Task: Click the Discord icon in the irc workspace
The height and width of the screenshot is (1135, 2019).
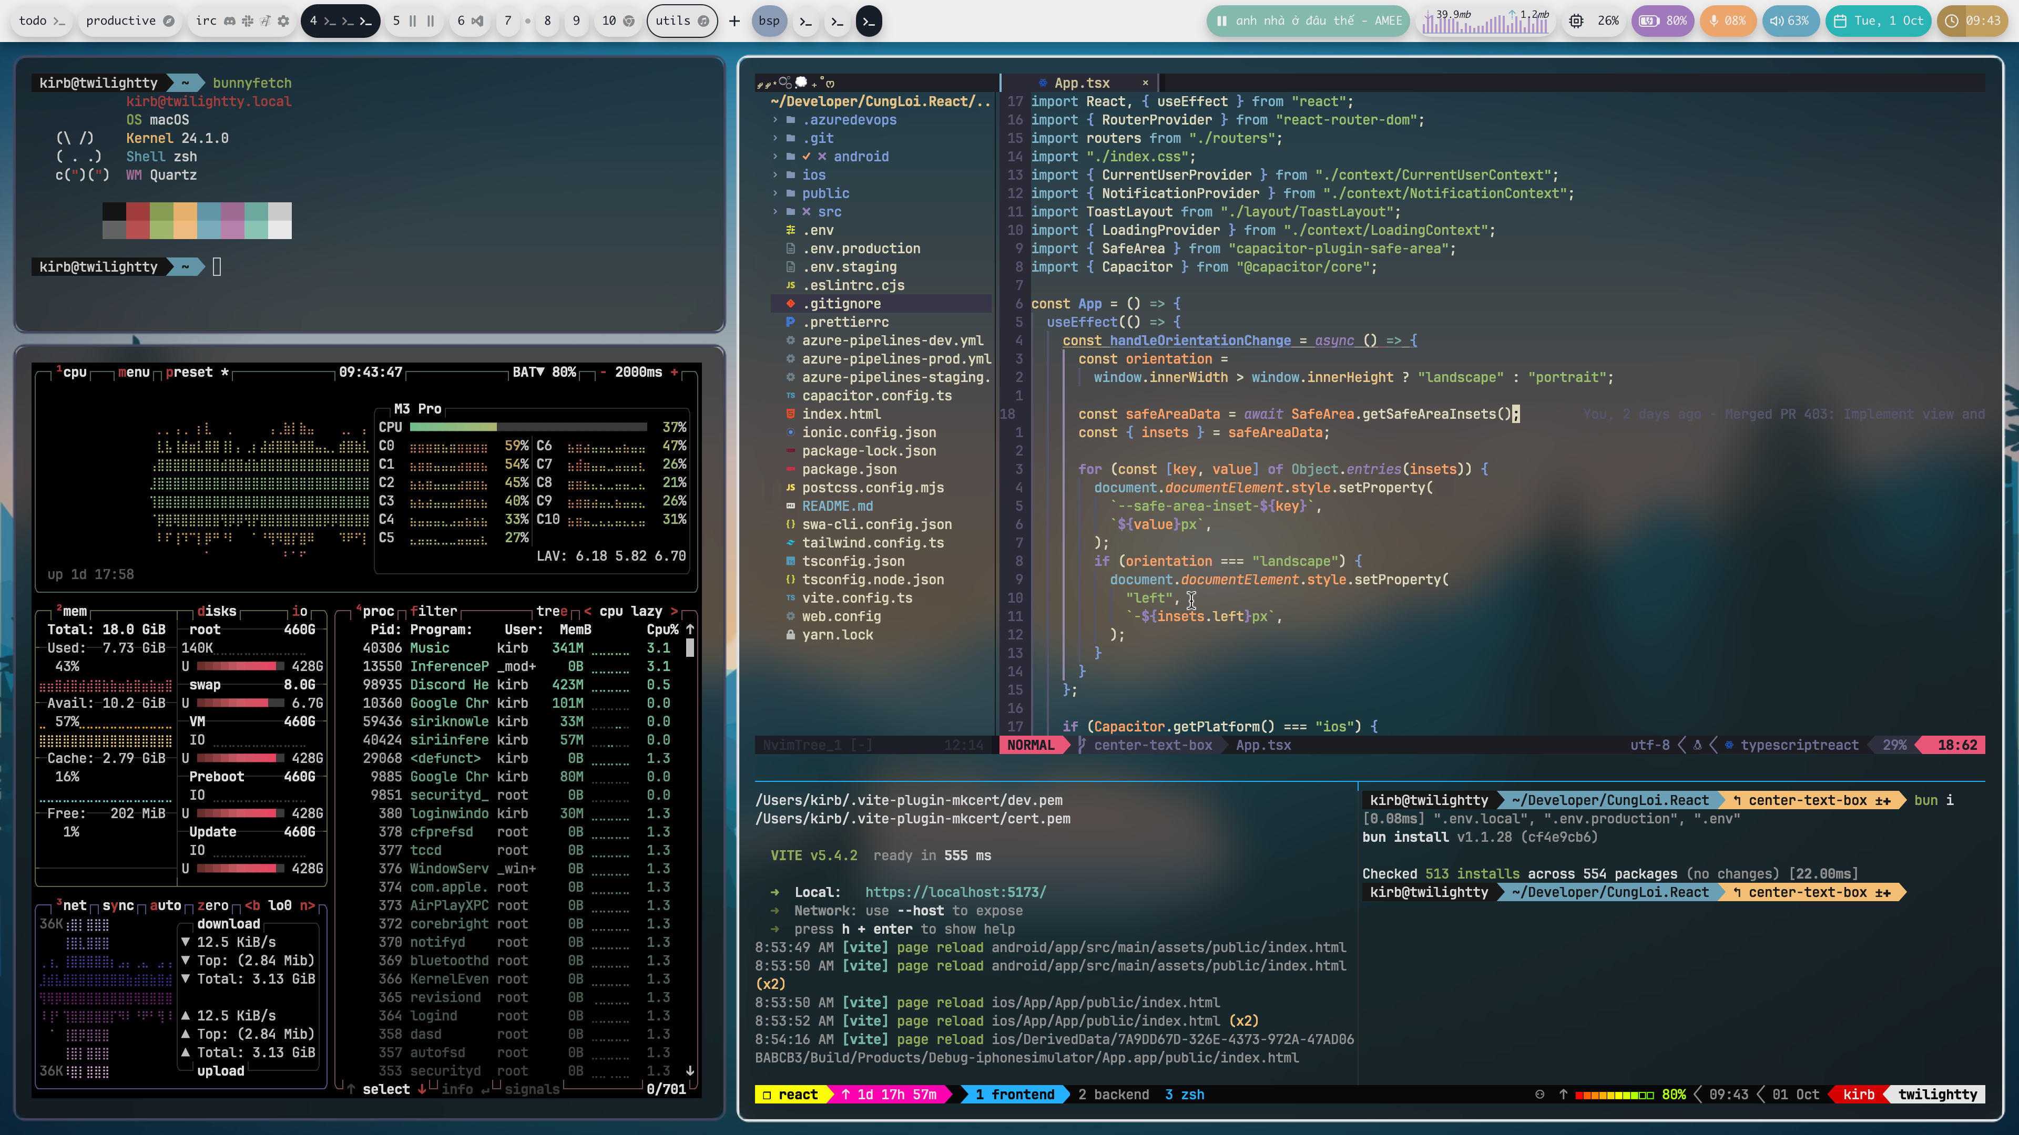Action: click(230, 21)
